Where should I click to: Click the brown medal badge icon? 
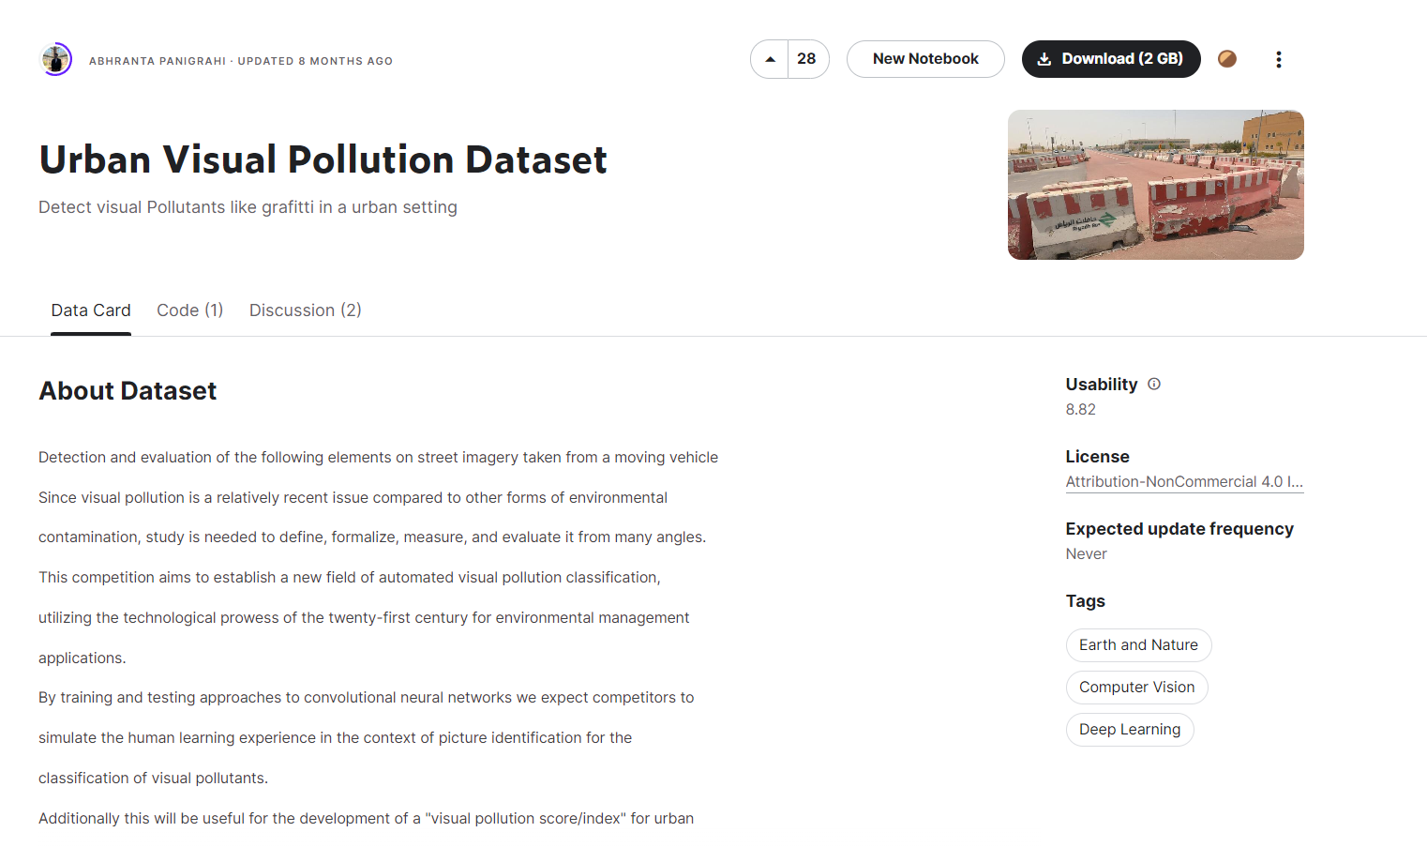1226,59
